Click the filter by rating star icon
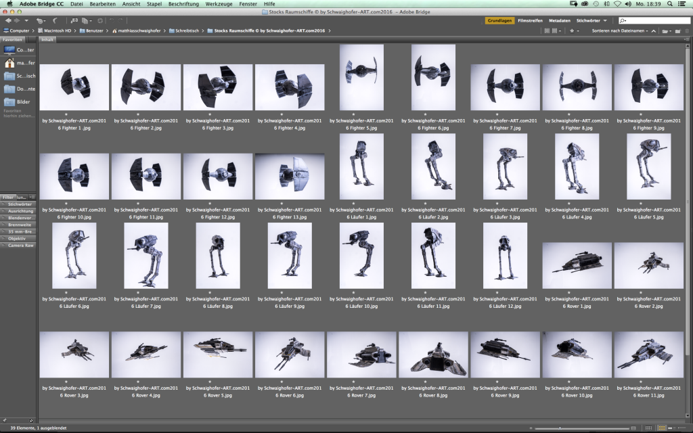693x433 pixels. pyautogui.click(x=573, y=31)
